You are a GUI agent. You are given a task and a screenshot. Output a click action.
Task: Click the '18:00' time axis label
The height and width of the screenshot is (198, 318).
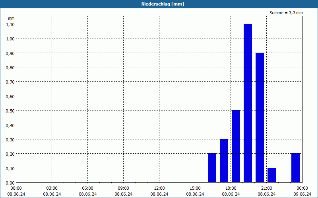pos(231,188)
